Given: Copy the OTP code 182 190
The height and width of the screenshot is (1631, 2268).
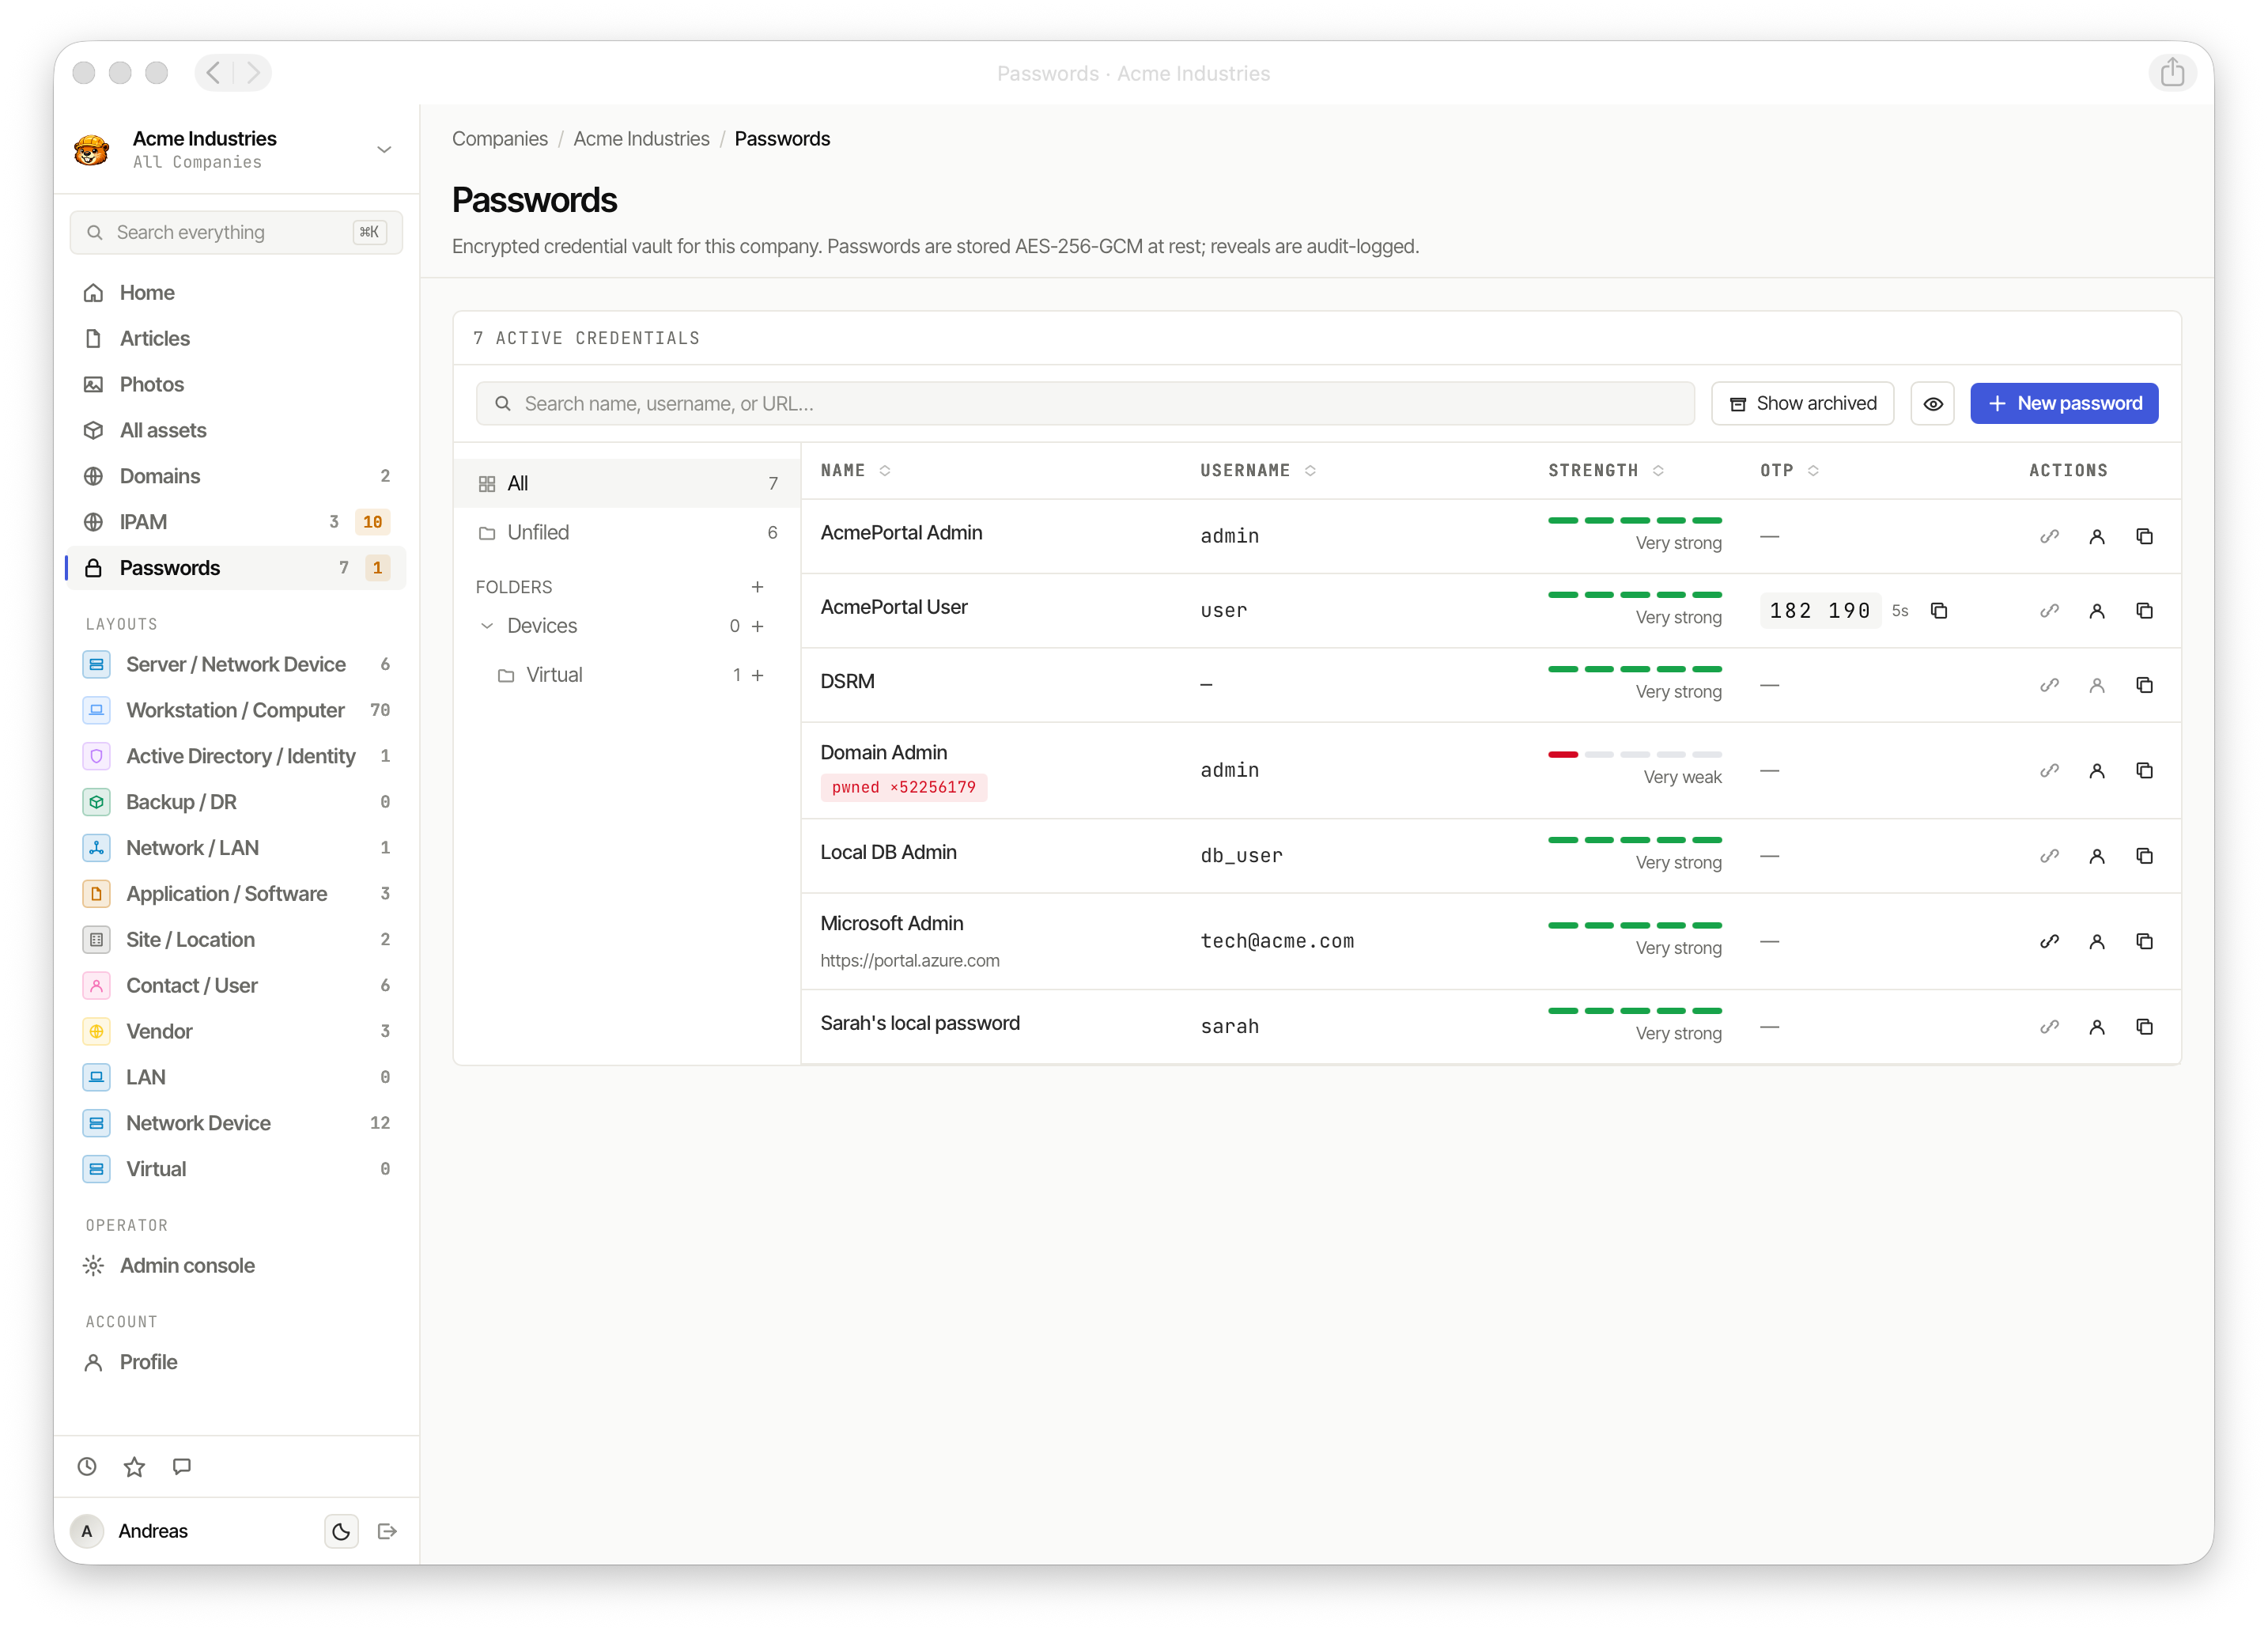Looking at the screenshot, I should coord(1938,610).
